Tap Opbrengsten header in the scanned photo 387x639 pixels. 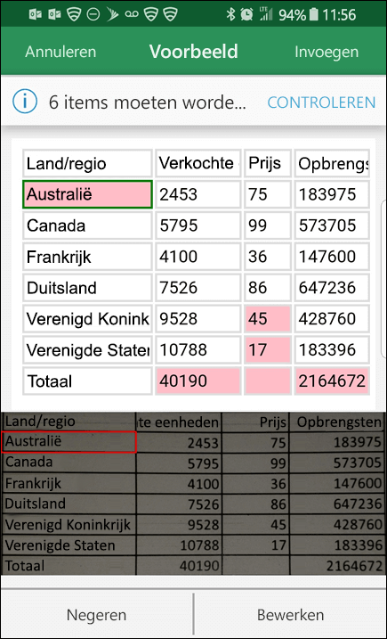point(339,422)
